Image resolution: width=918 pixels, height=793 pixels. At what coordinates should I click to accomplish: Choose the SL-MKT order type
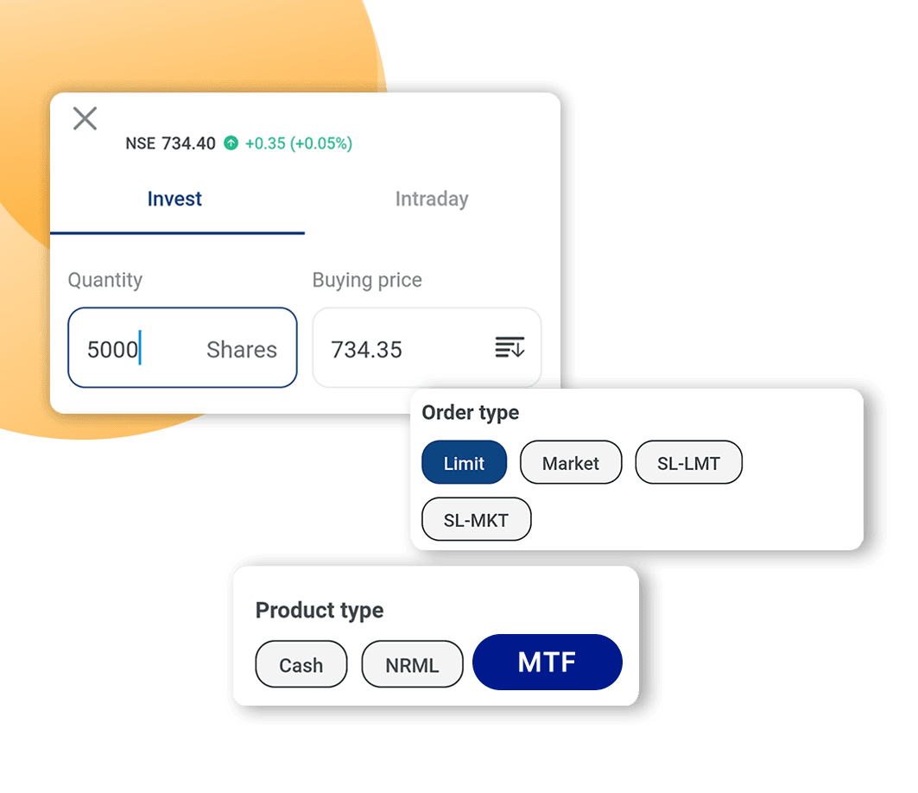(x=476, y=518)
